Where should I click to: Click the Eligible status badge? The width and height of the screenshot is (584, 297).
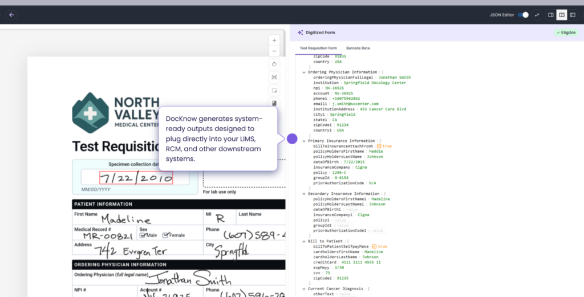coord(565,32)
